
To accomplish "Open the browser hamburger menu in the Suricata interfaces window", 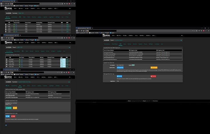I will coord(74,4).
